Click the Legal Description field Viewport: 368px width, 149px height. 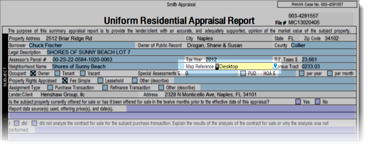pos(201,52)
